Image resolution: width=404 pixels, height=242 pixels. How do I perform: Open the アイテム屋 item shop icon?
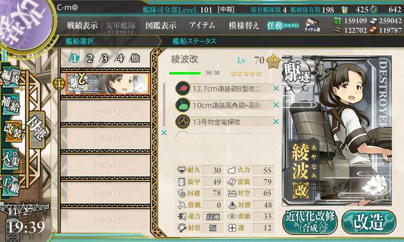(x=313, y=25)
